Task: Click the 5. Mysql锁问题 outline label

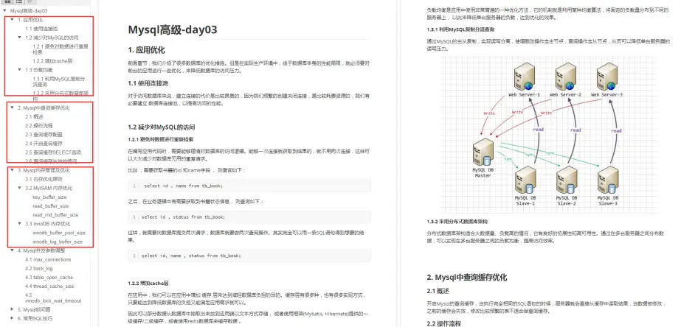Action: coord(32,309)
